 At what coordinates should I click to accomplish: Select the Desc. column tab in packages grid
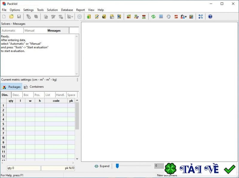tap(16, 94)
